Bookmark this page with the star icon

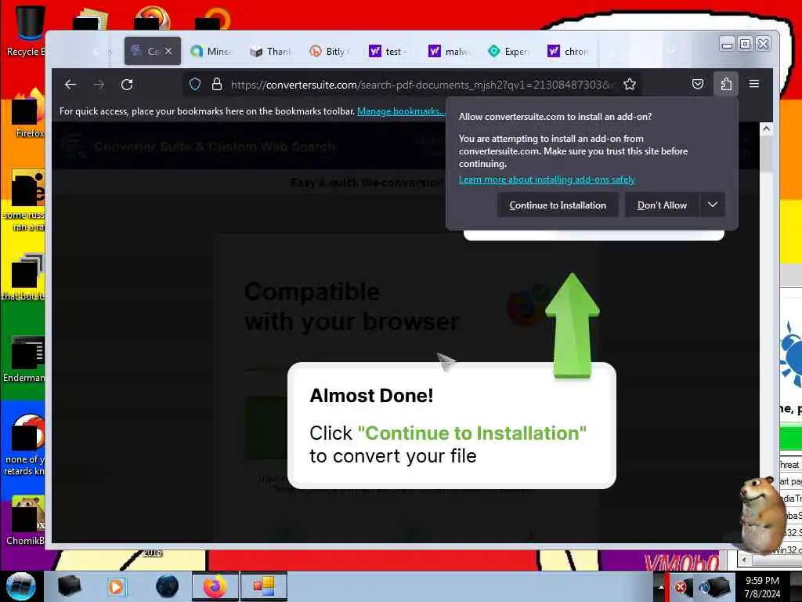click(x=630, y=85)
